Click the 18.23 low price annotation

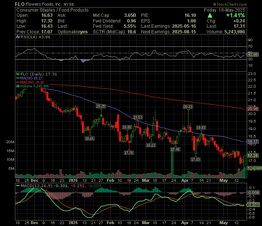tap(151, 145)
